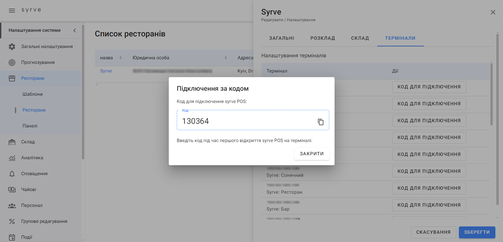The width and height of the screenshot is (503, 242).
Task: Open Сповіщення menu item text
Action: coord(34,174)
